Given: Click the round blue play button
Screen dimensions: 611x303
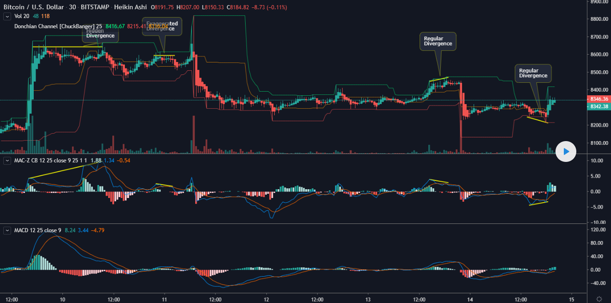Looking at the screenshot, I should point(566,151).
